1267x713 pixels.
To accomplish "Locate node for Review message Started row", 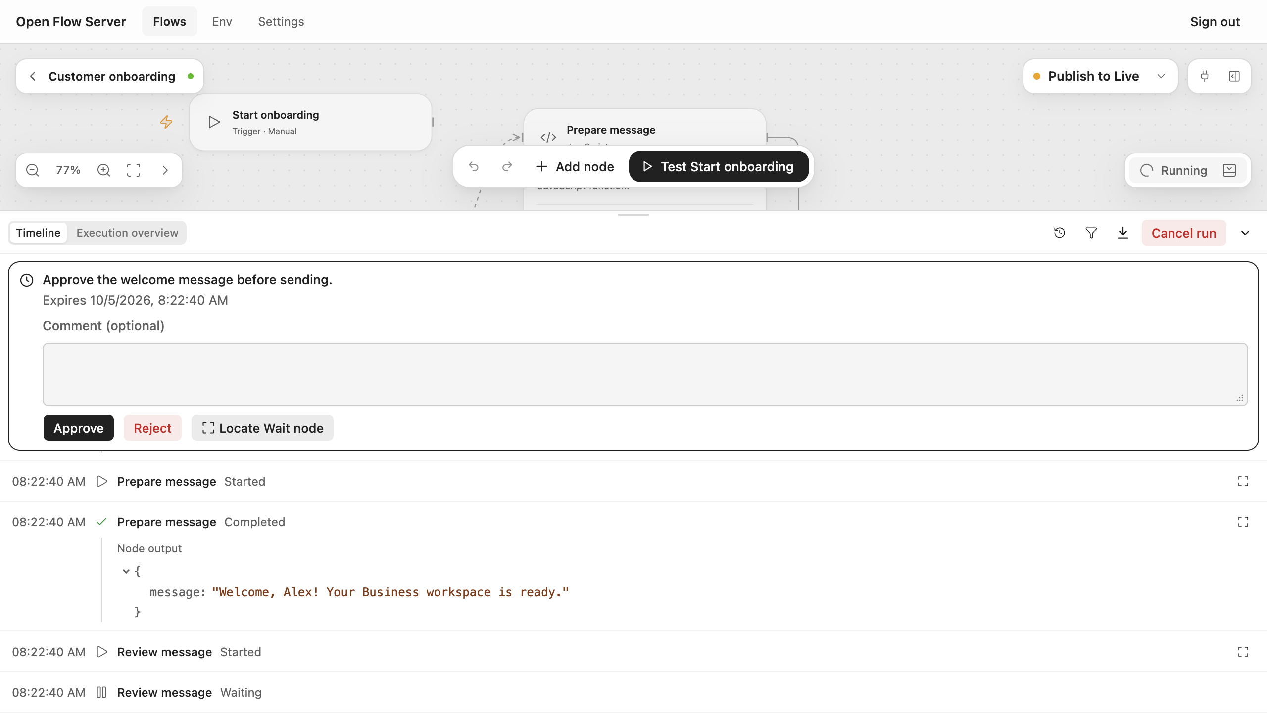I will coord(1243,652).
